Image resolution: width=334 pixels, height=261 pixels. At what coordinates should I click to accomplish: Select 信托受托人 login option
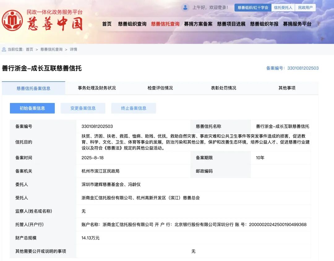point(283,8)
